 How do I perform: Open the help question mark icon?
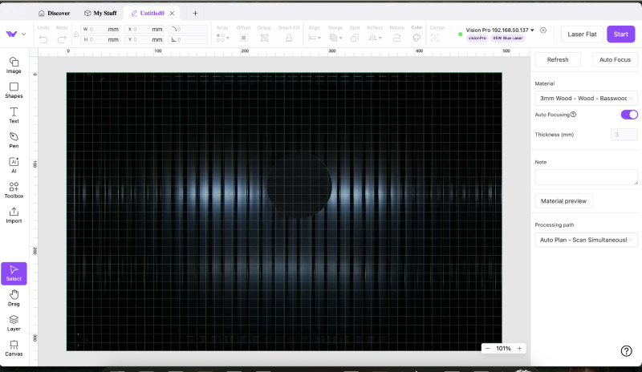(x=626, y=350)
